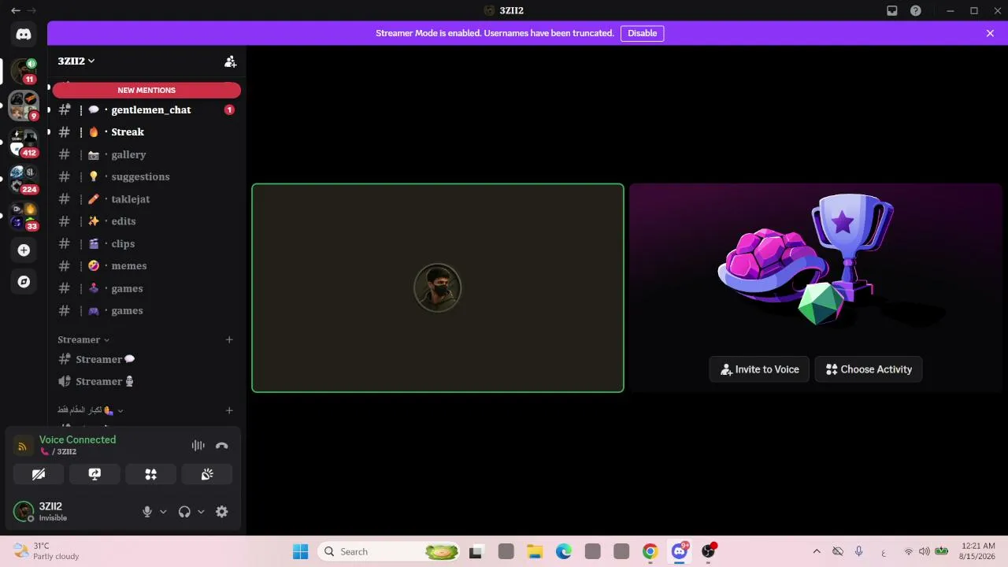The width and height of the screenshot is (1008, 567).
Task: Launch Microsoft Edge from the taskbar
Action: point(564,551)
